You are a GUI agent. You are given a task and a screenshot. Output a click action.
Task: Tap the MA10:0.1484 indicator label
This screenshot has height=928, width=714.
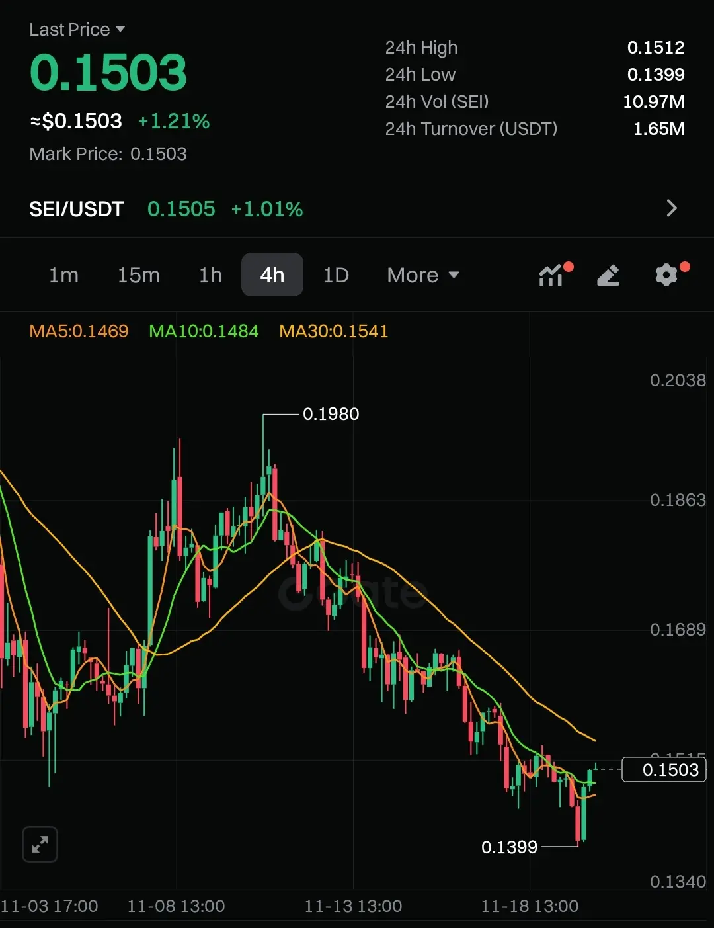pyautogui.click(x=204, y=331)
